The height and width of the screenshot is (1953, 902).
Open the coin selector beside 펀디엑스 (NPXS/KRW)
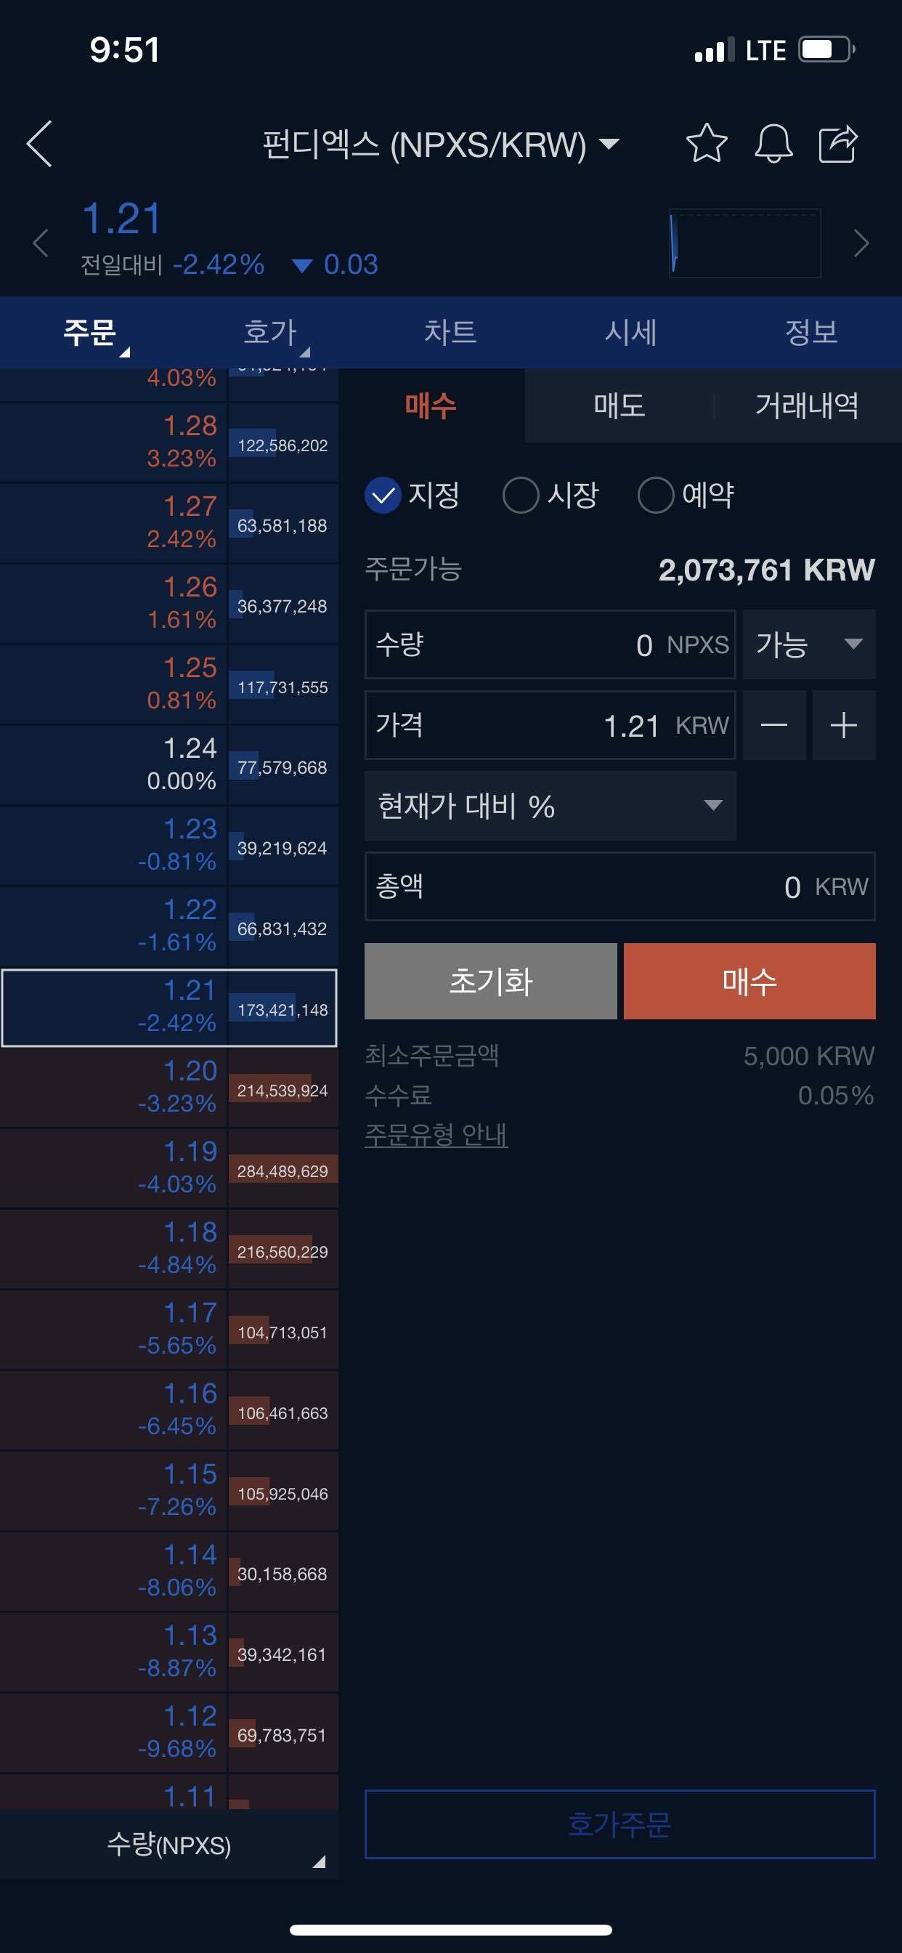pos(609,144)
